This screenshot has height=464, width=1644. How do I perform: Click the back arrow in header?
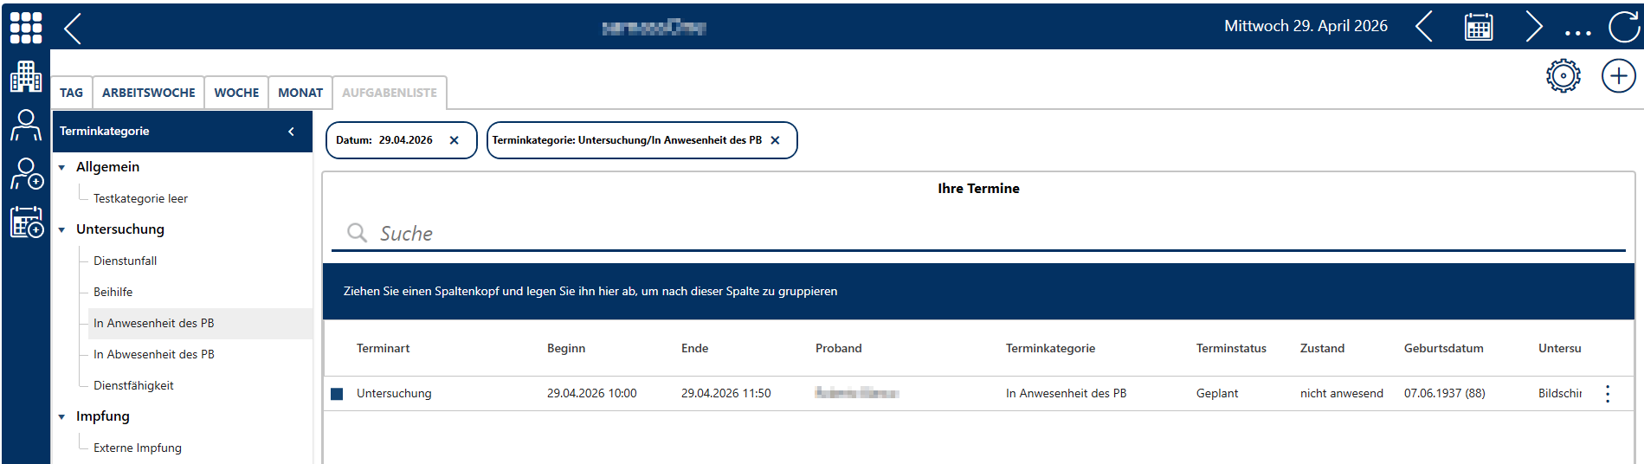(x=73, y=28)
